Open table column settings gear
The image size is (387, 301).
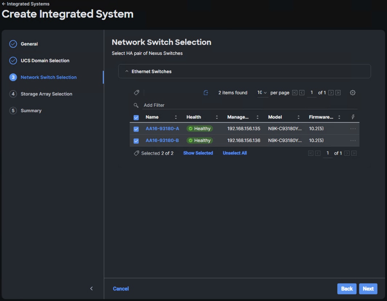pyautogui.click(x=353, y=93)
